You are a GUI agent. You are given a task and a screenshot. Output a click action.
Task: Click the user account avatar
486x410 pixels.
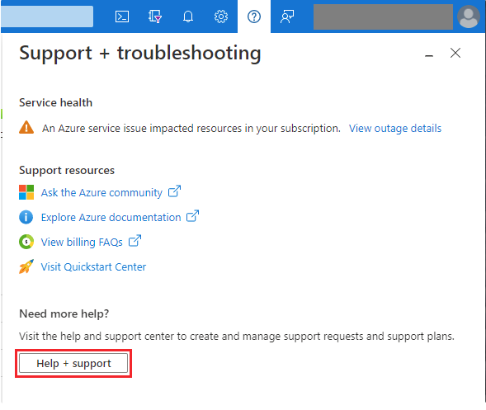(x=469, y=16)
